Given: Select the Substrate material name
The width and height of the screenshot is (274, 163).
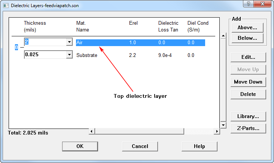Looking at the screenshot, I should click(87, 55).
